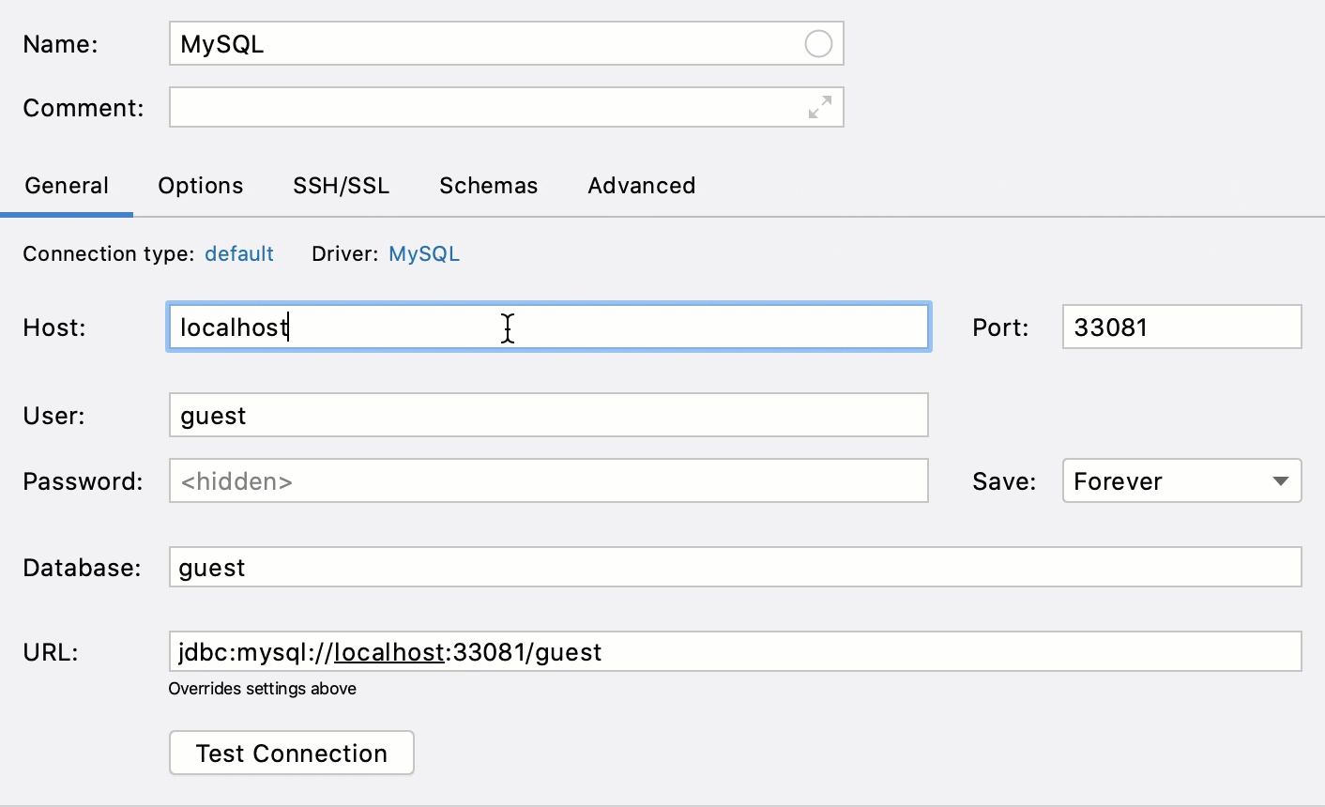Image resolution: width=1325 pixels, height=807 pixels.
Task: Click the color circle beside the Name field
Action: 818,43
